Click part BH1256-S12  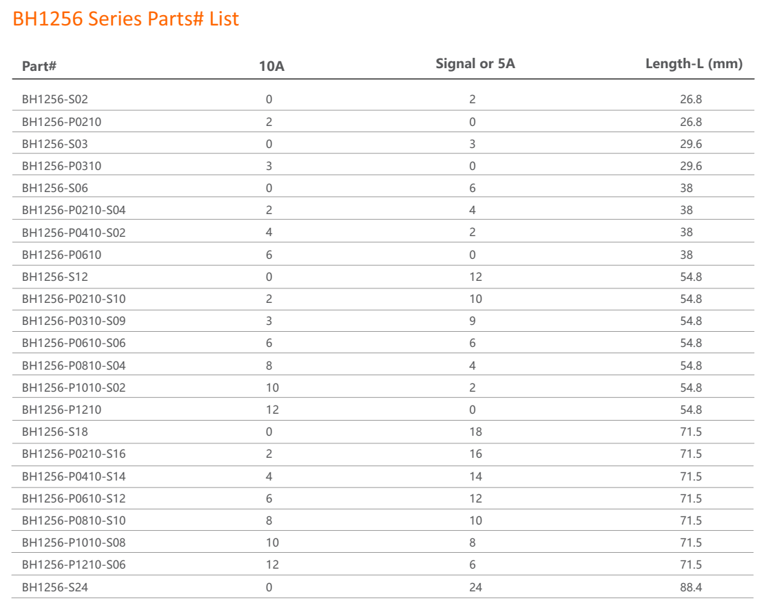click(55, 277)
